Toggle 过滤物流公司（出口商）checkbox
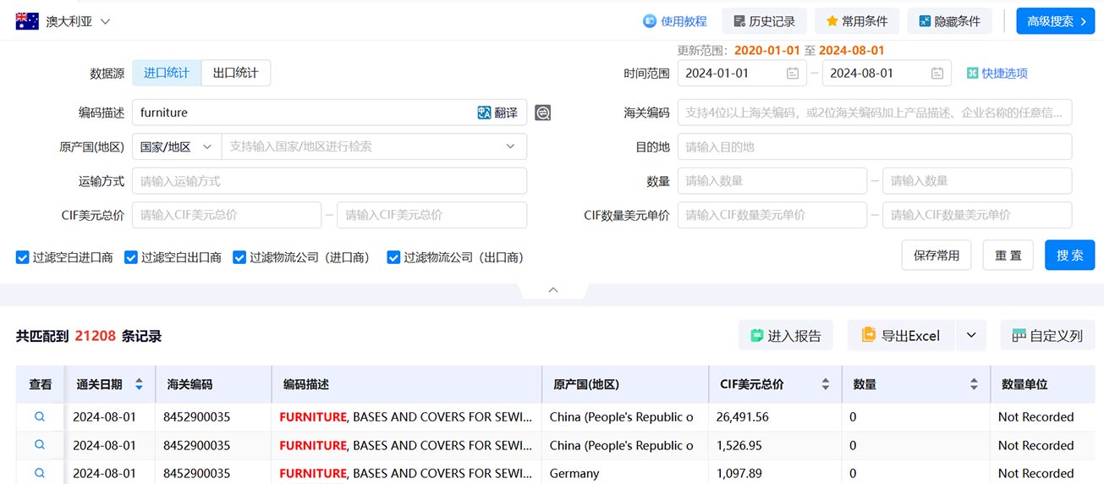1104x484 pixels. click(393, 257)
